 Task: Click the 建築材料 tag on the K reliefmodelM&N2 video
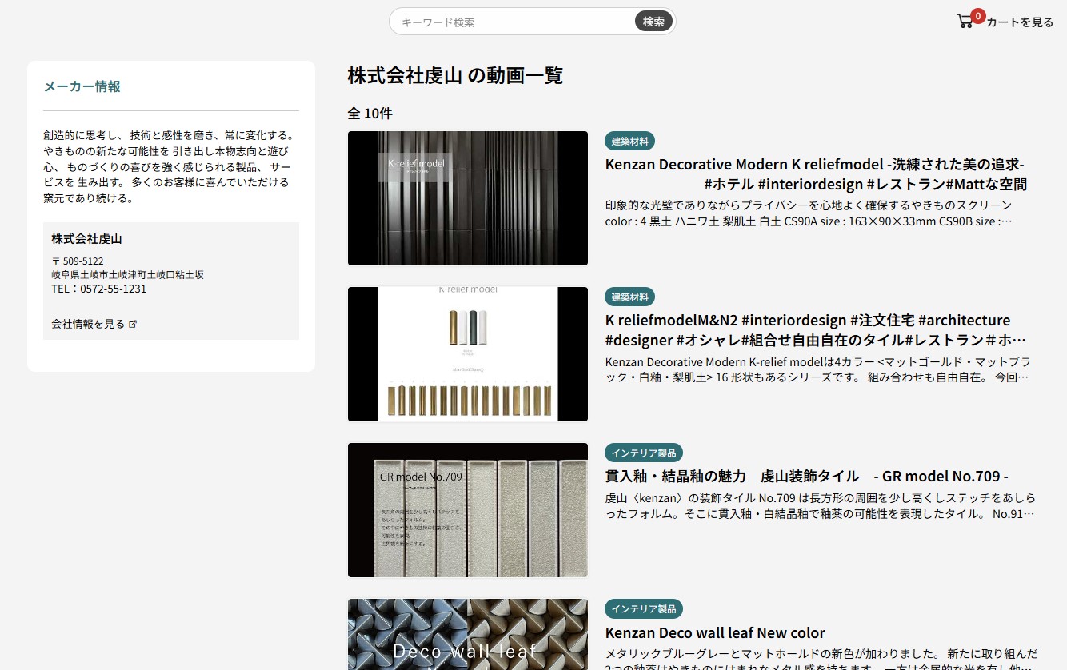coord(630,297)
